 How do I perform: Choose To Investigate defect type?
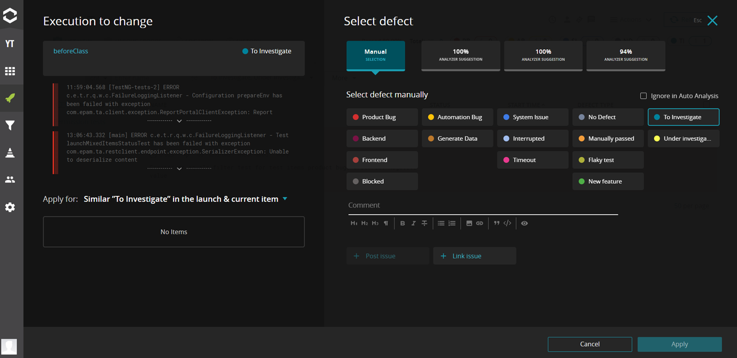[x=683, y=117]
